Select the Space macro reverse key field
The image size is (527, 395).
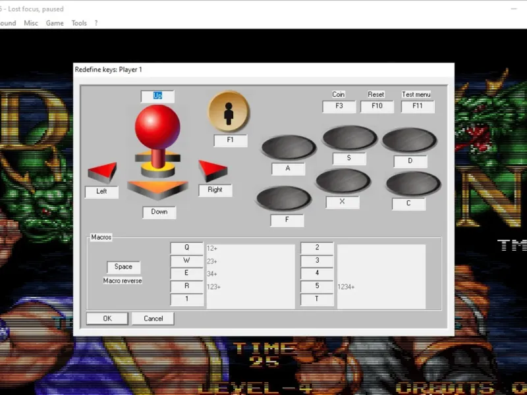[123, 267]
